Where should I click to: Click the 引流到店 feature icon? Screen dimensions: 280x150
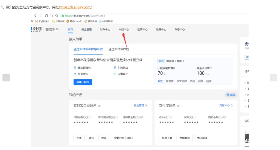(115, 68)
